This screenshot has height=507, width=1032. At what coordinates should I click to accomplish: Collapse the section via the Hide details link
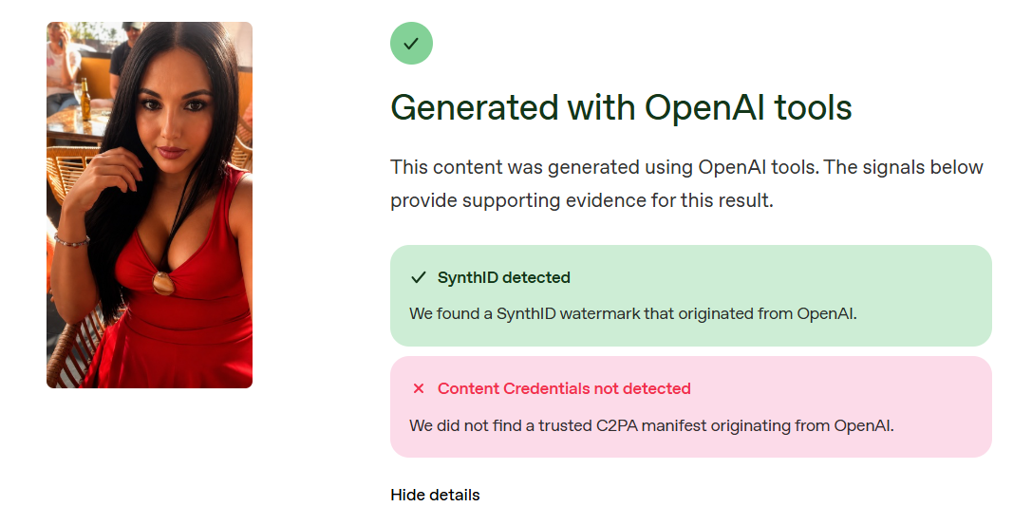(x=435, y=496)
